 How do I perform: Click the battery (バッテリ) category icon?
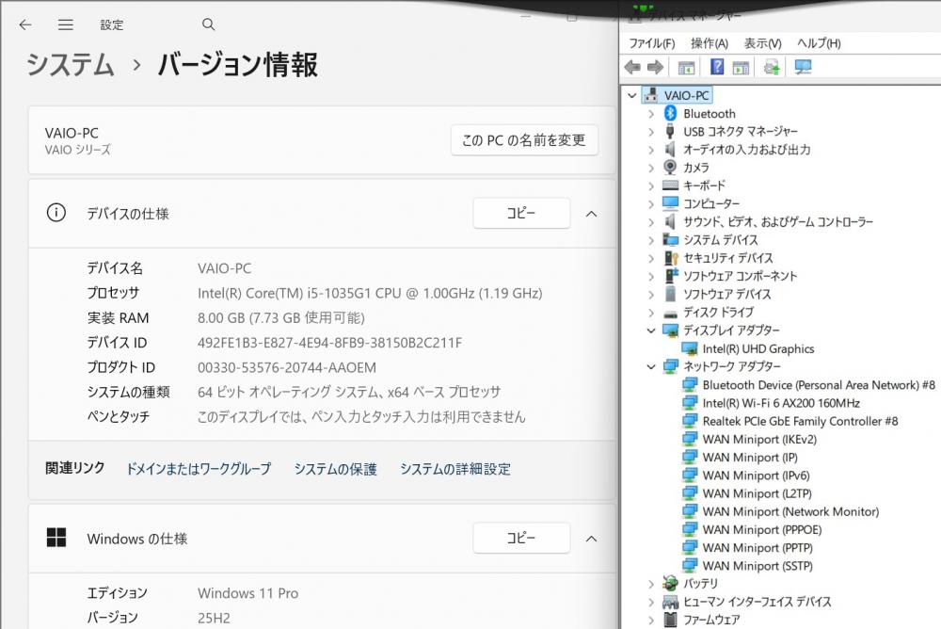pyautogui.click(x=670, y=583)
